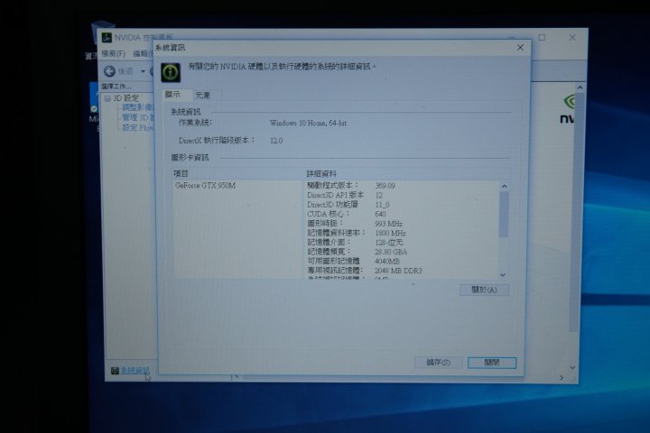Screen dimensions: 650x433
Task: Click the green info icon in dialog header
Action: click(x=171, y=72)
